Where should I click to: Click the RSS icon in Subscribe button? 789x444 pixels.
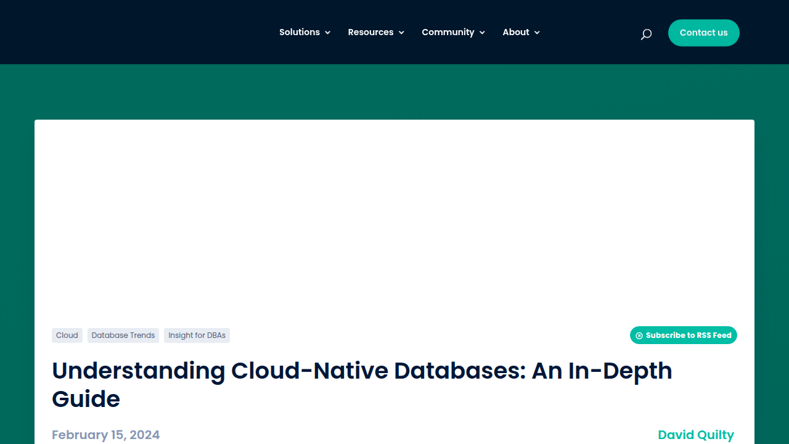pos(639,335)
